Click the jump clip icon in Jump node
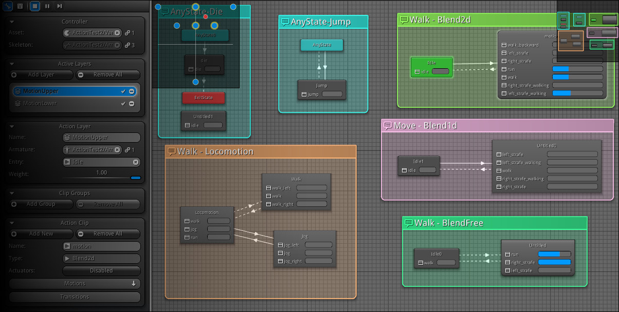This screenshot has height=312, width=619. [304, 94]
